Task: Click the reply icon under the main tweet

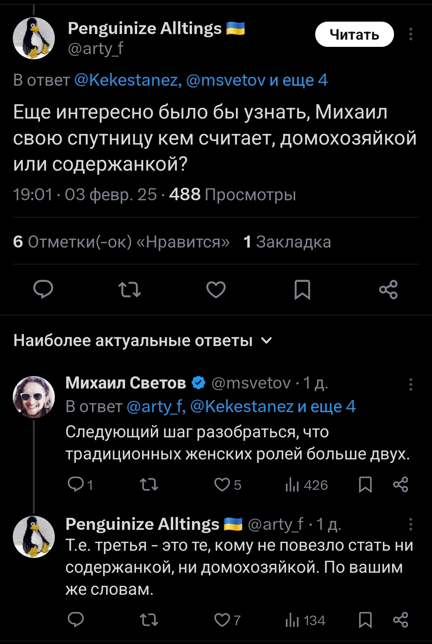Action: [43, 290]
